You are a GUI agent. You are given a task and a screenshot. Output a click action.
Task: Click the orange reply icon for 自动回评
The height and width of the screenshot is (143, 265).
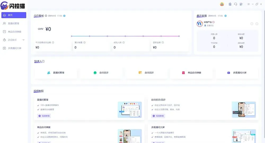pos(140,73)
